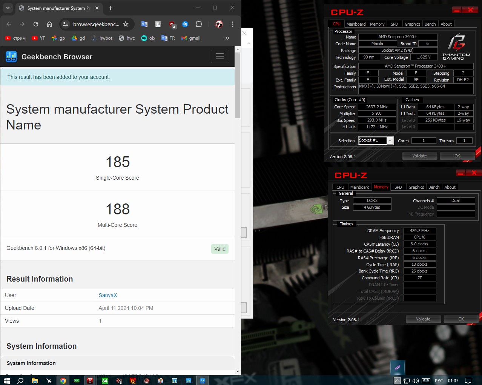This screenshot has height=385, width=482.
Task: Open a new browser tab
Action: 111,8
